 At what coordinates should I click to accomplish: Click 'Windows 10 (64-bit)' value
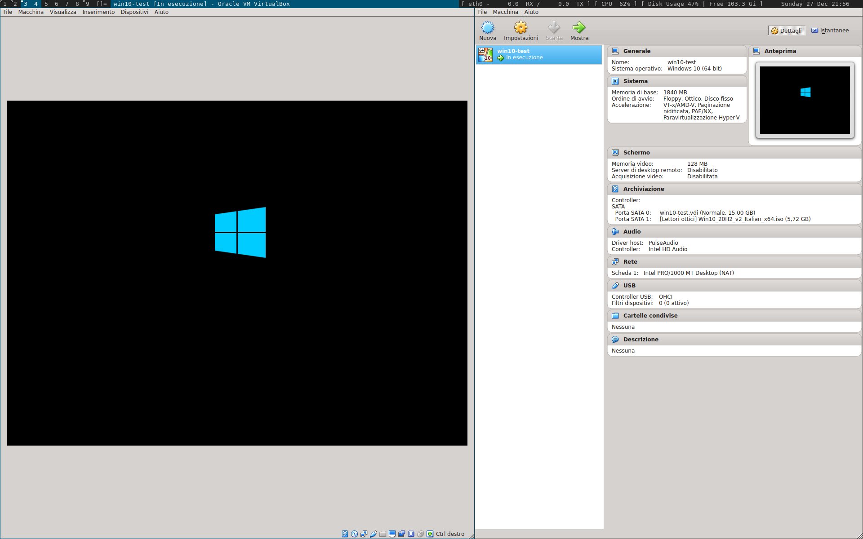694,69
